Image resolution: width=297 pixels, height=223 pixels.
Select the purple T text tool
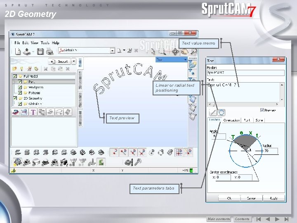33,112
